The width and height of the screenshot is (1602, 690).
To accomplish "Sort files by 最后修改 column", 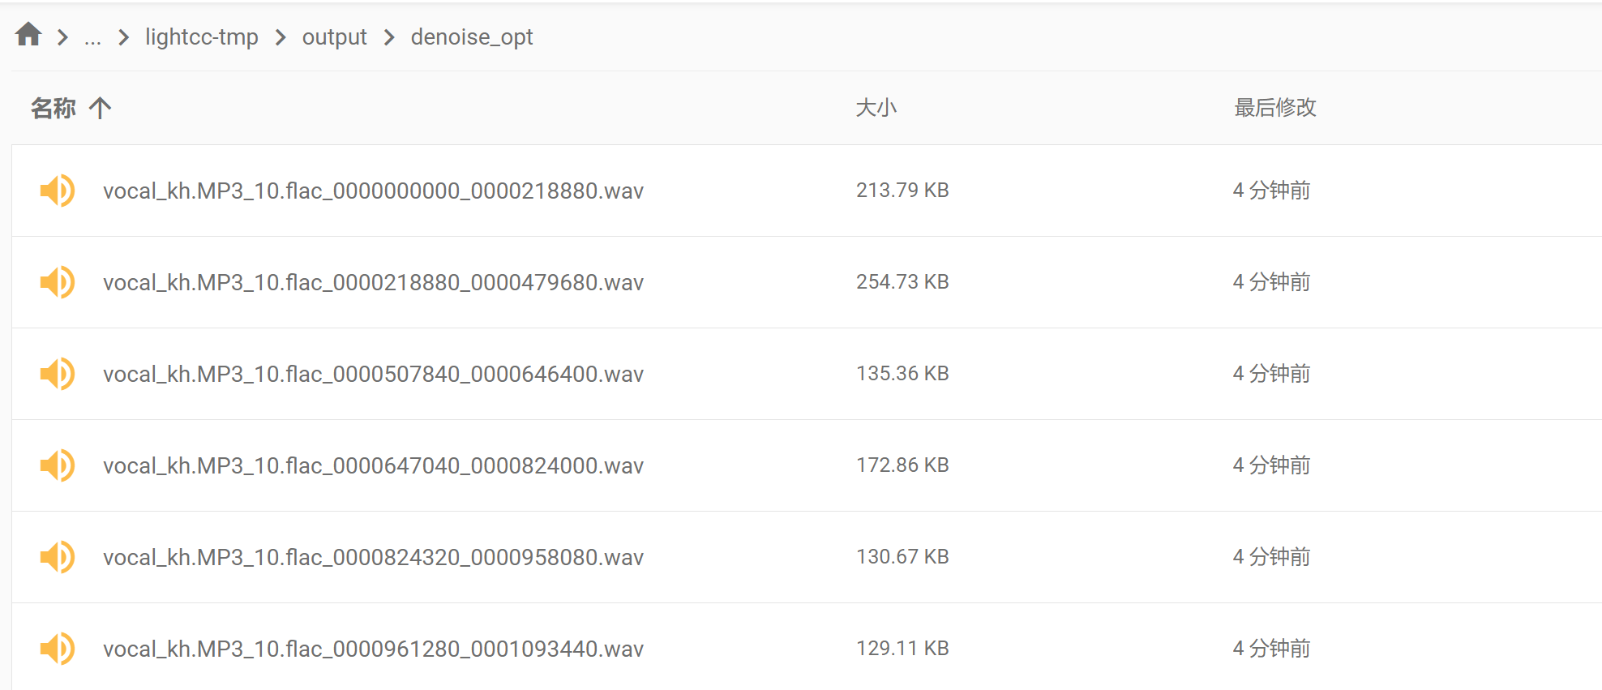I will coord(1275,108).
